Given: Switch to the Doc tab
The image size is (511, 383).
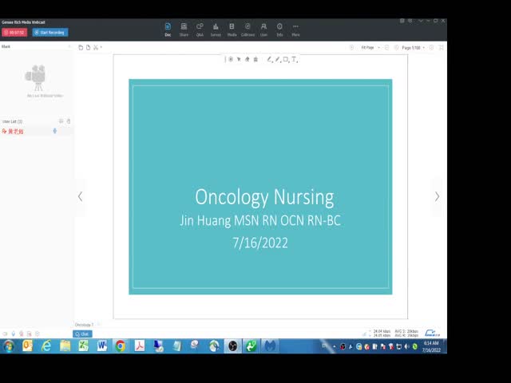Looking at the screenshot, I should (168, 30).
